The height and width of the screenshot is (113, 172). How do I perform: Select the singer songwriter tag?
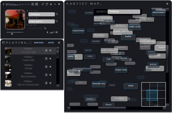pos(121,70)
